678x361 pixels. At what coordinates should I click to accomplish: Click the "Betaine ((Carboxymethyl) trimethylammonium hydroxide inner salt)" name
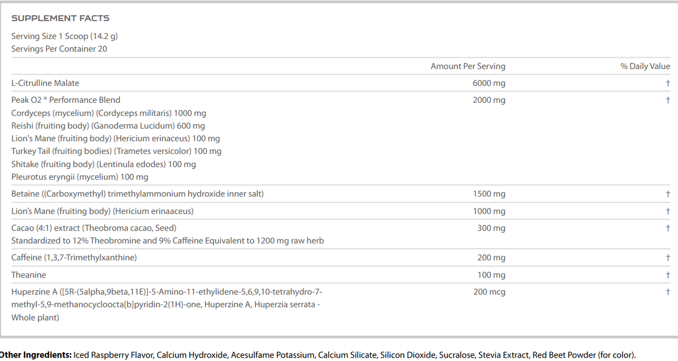coord(137,194)
